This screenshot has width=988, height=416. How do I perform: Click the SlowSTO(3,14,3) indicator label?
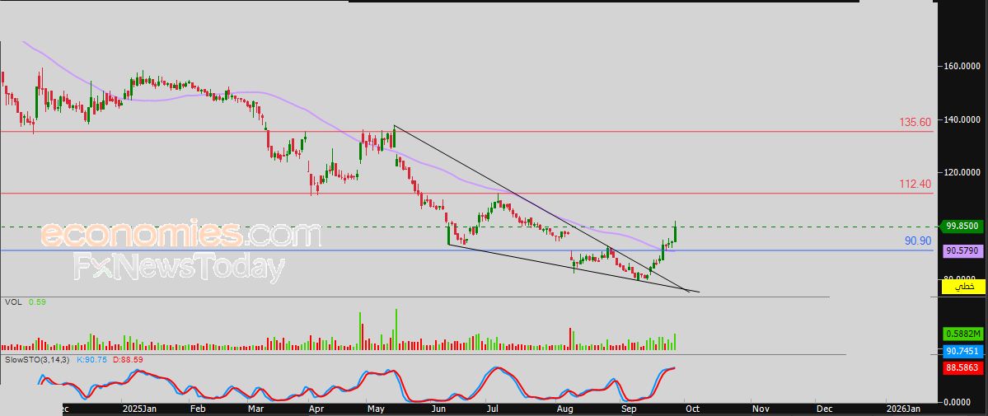pyautogui.click(x=37, y=359)
